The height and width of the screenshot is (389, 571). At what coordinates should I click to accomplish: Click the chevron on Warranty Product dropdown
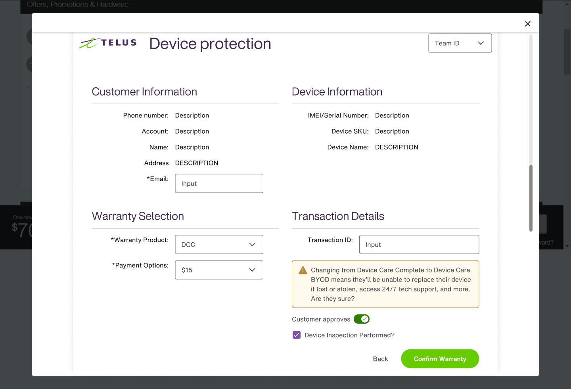[x=252, y=245]
